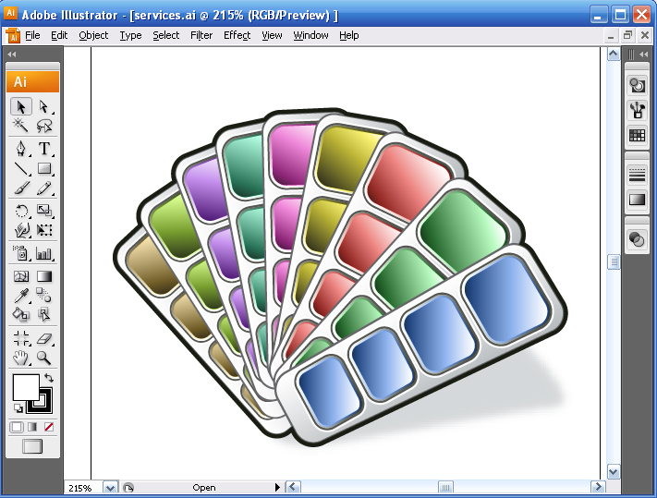Click the change screen mode button

(x=32, y=447)
